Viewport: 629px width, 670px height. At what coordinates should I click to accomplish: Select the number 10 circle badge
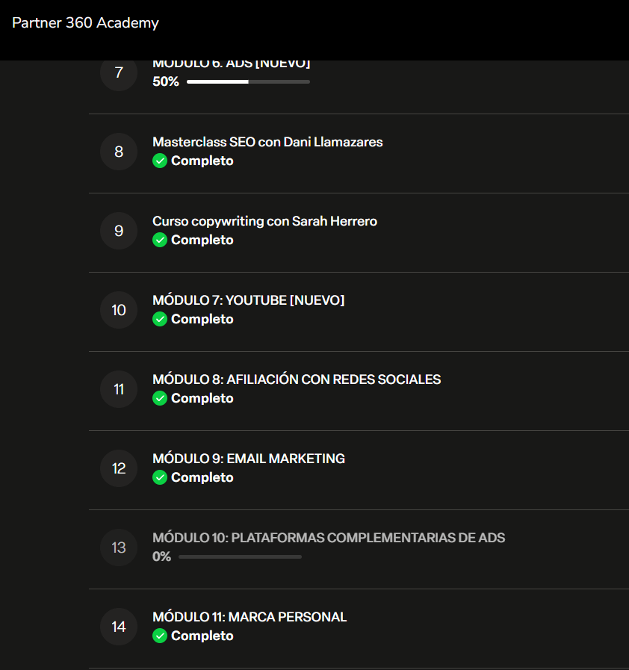(119, 310)
